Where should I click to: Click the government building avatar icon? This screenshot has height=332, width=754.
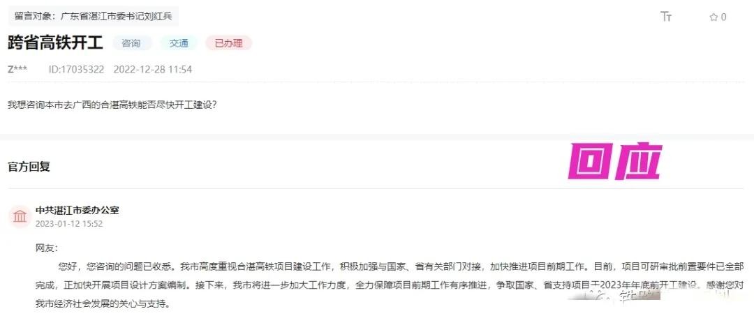pos(20,216)
